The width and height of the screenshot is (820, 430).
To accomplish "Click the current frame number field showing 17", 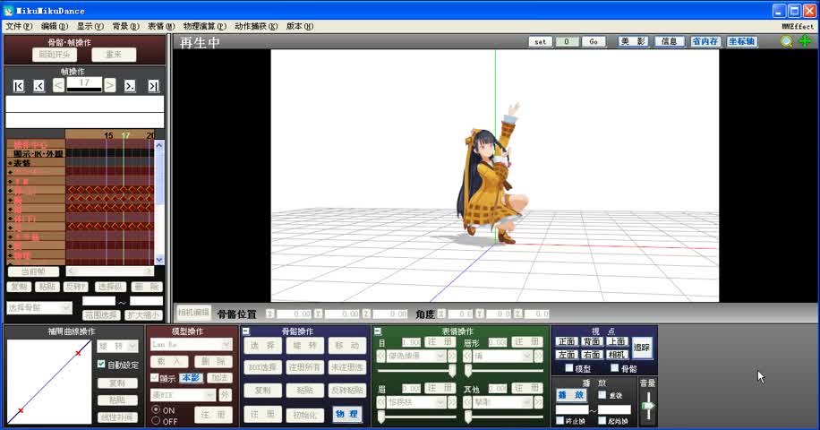I will [x=84, y=82].
